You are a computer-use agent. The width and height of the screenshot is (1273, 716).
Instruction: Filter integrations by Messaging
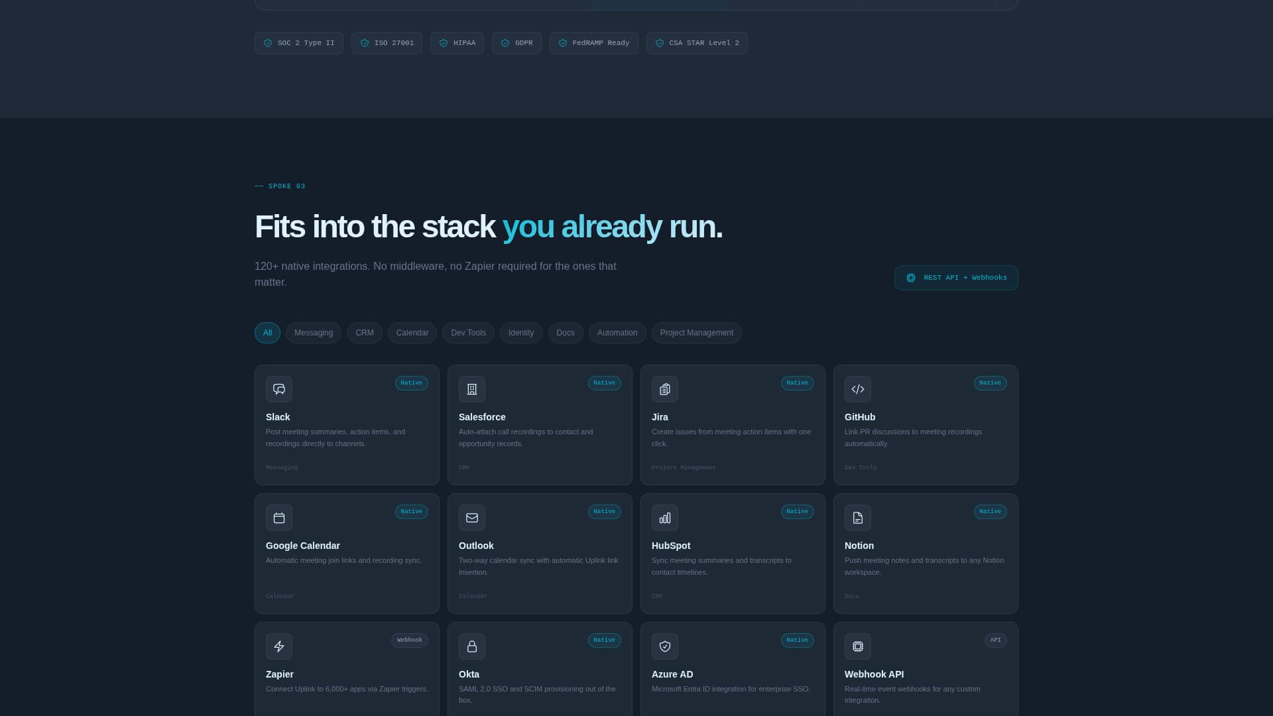click(x=314, y=333)
